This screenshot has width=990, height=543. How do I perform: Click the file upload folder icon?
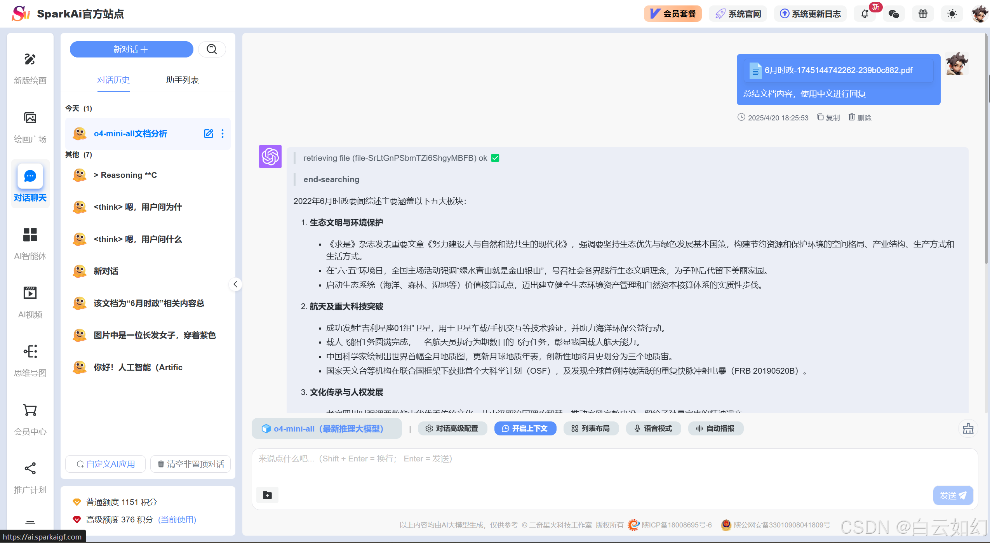click(x=267, y=495)
